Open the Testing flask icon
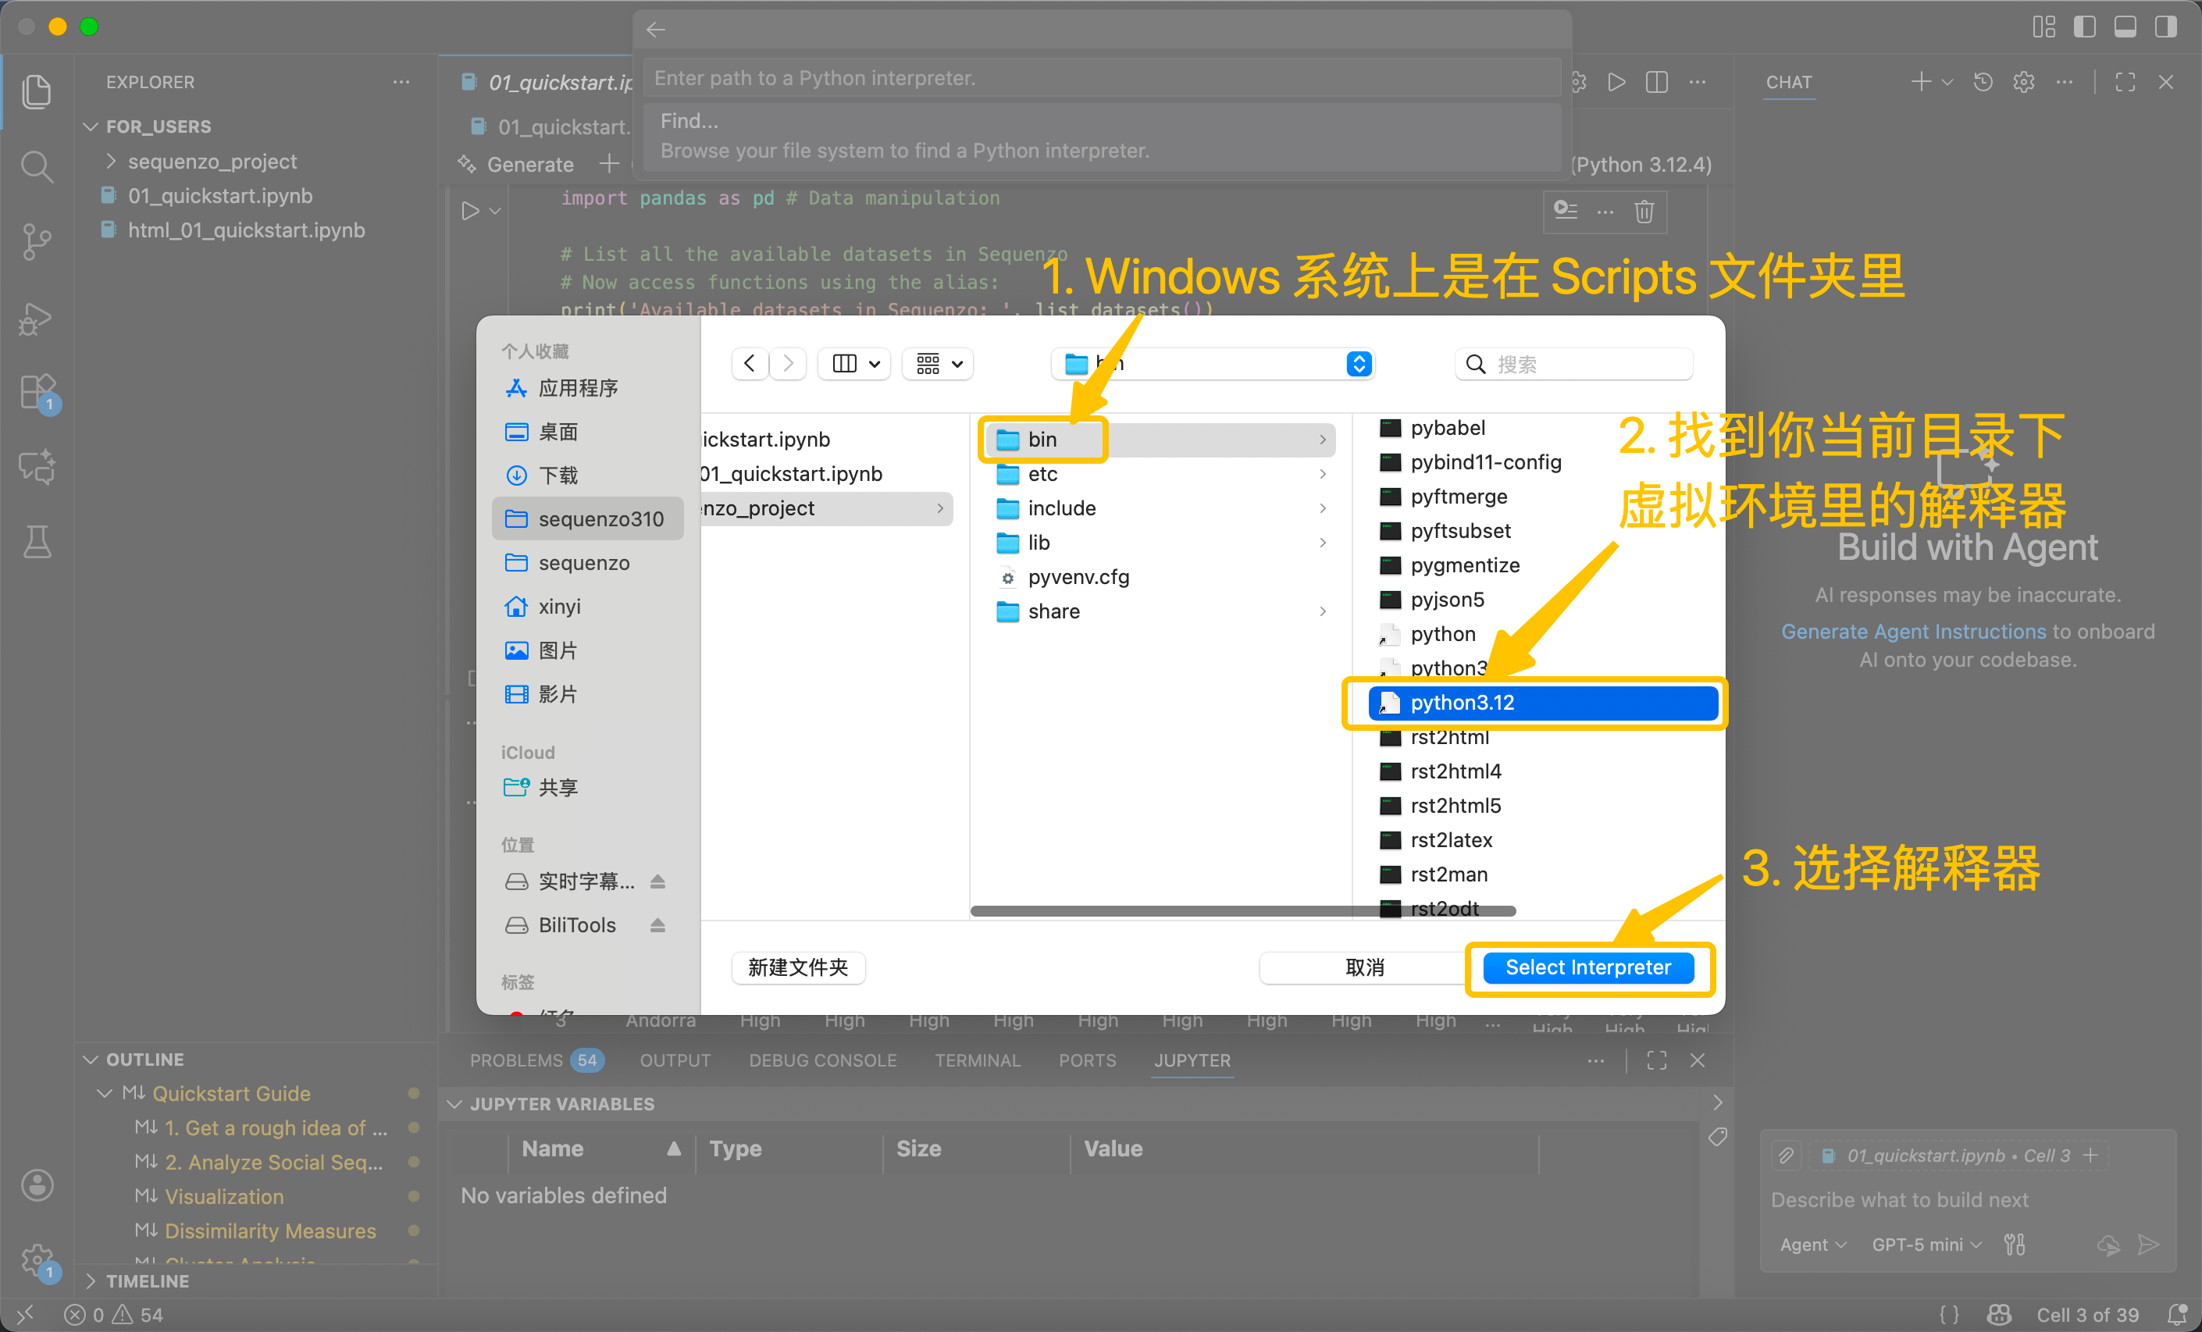 click(x=37, y=541)
